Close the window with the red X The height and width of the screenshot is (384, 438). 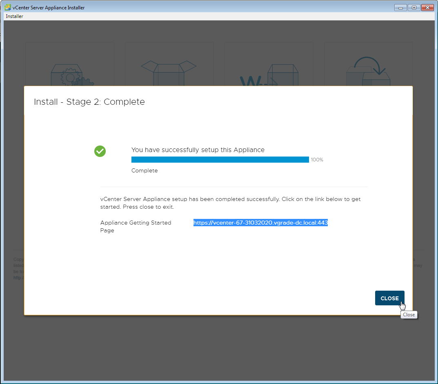click(x=427, y=7)
